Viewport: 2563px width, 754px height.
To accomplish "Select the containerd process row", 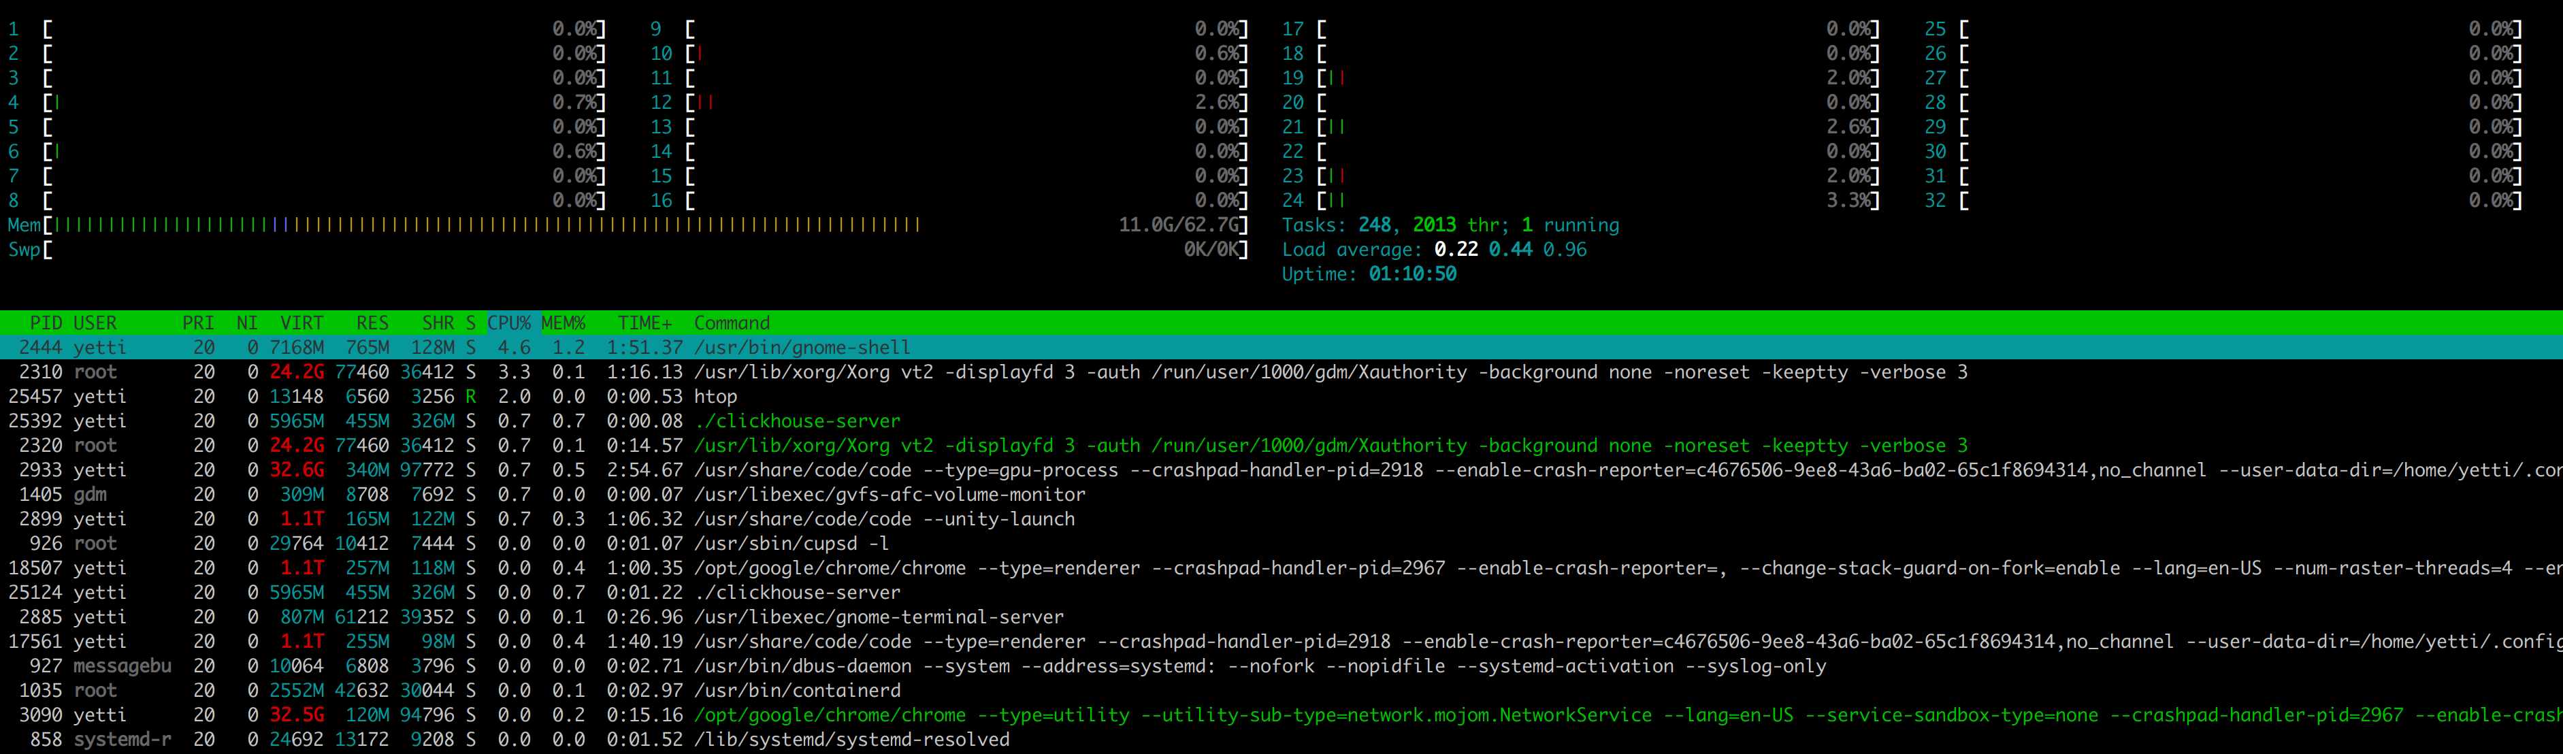I will [x=796, y=690].
